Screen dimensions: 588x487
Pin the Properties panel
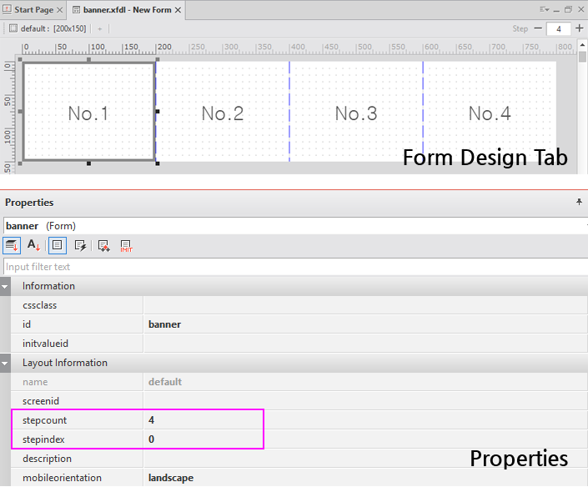pos(579,202)
